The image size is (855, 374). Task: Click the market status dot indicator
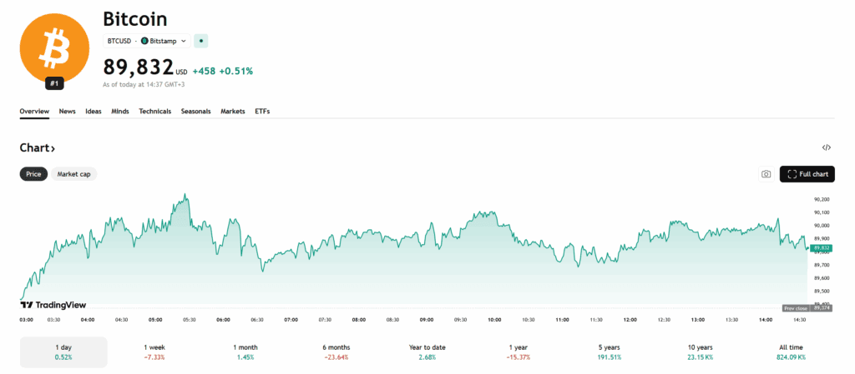click(201, 40)
